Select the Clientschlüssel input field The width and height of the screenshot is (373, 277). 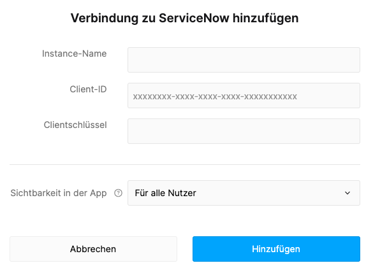tap(244, 131)
